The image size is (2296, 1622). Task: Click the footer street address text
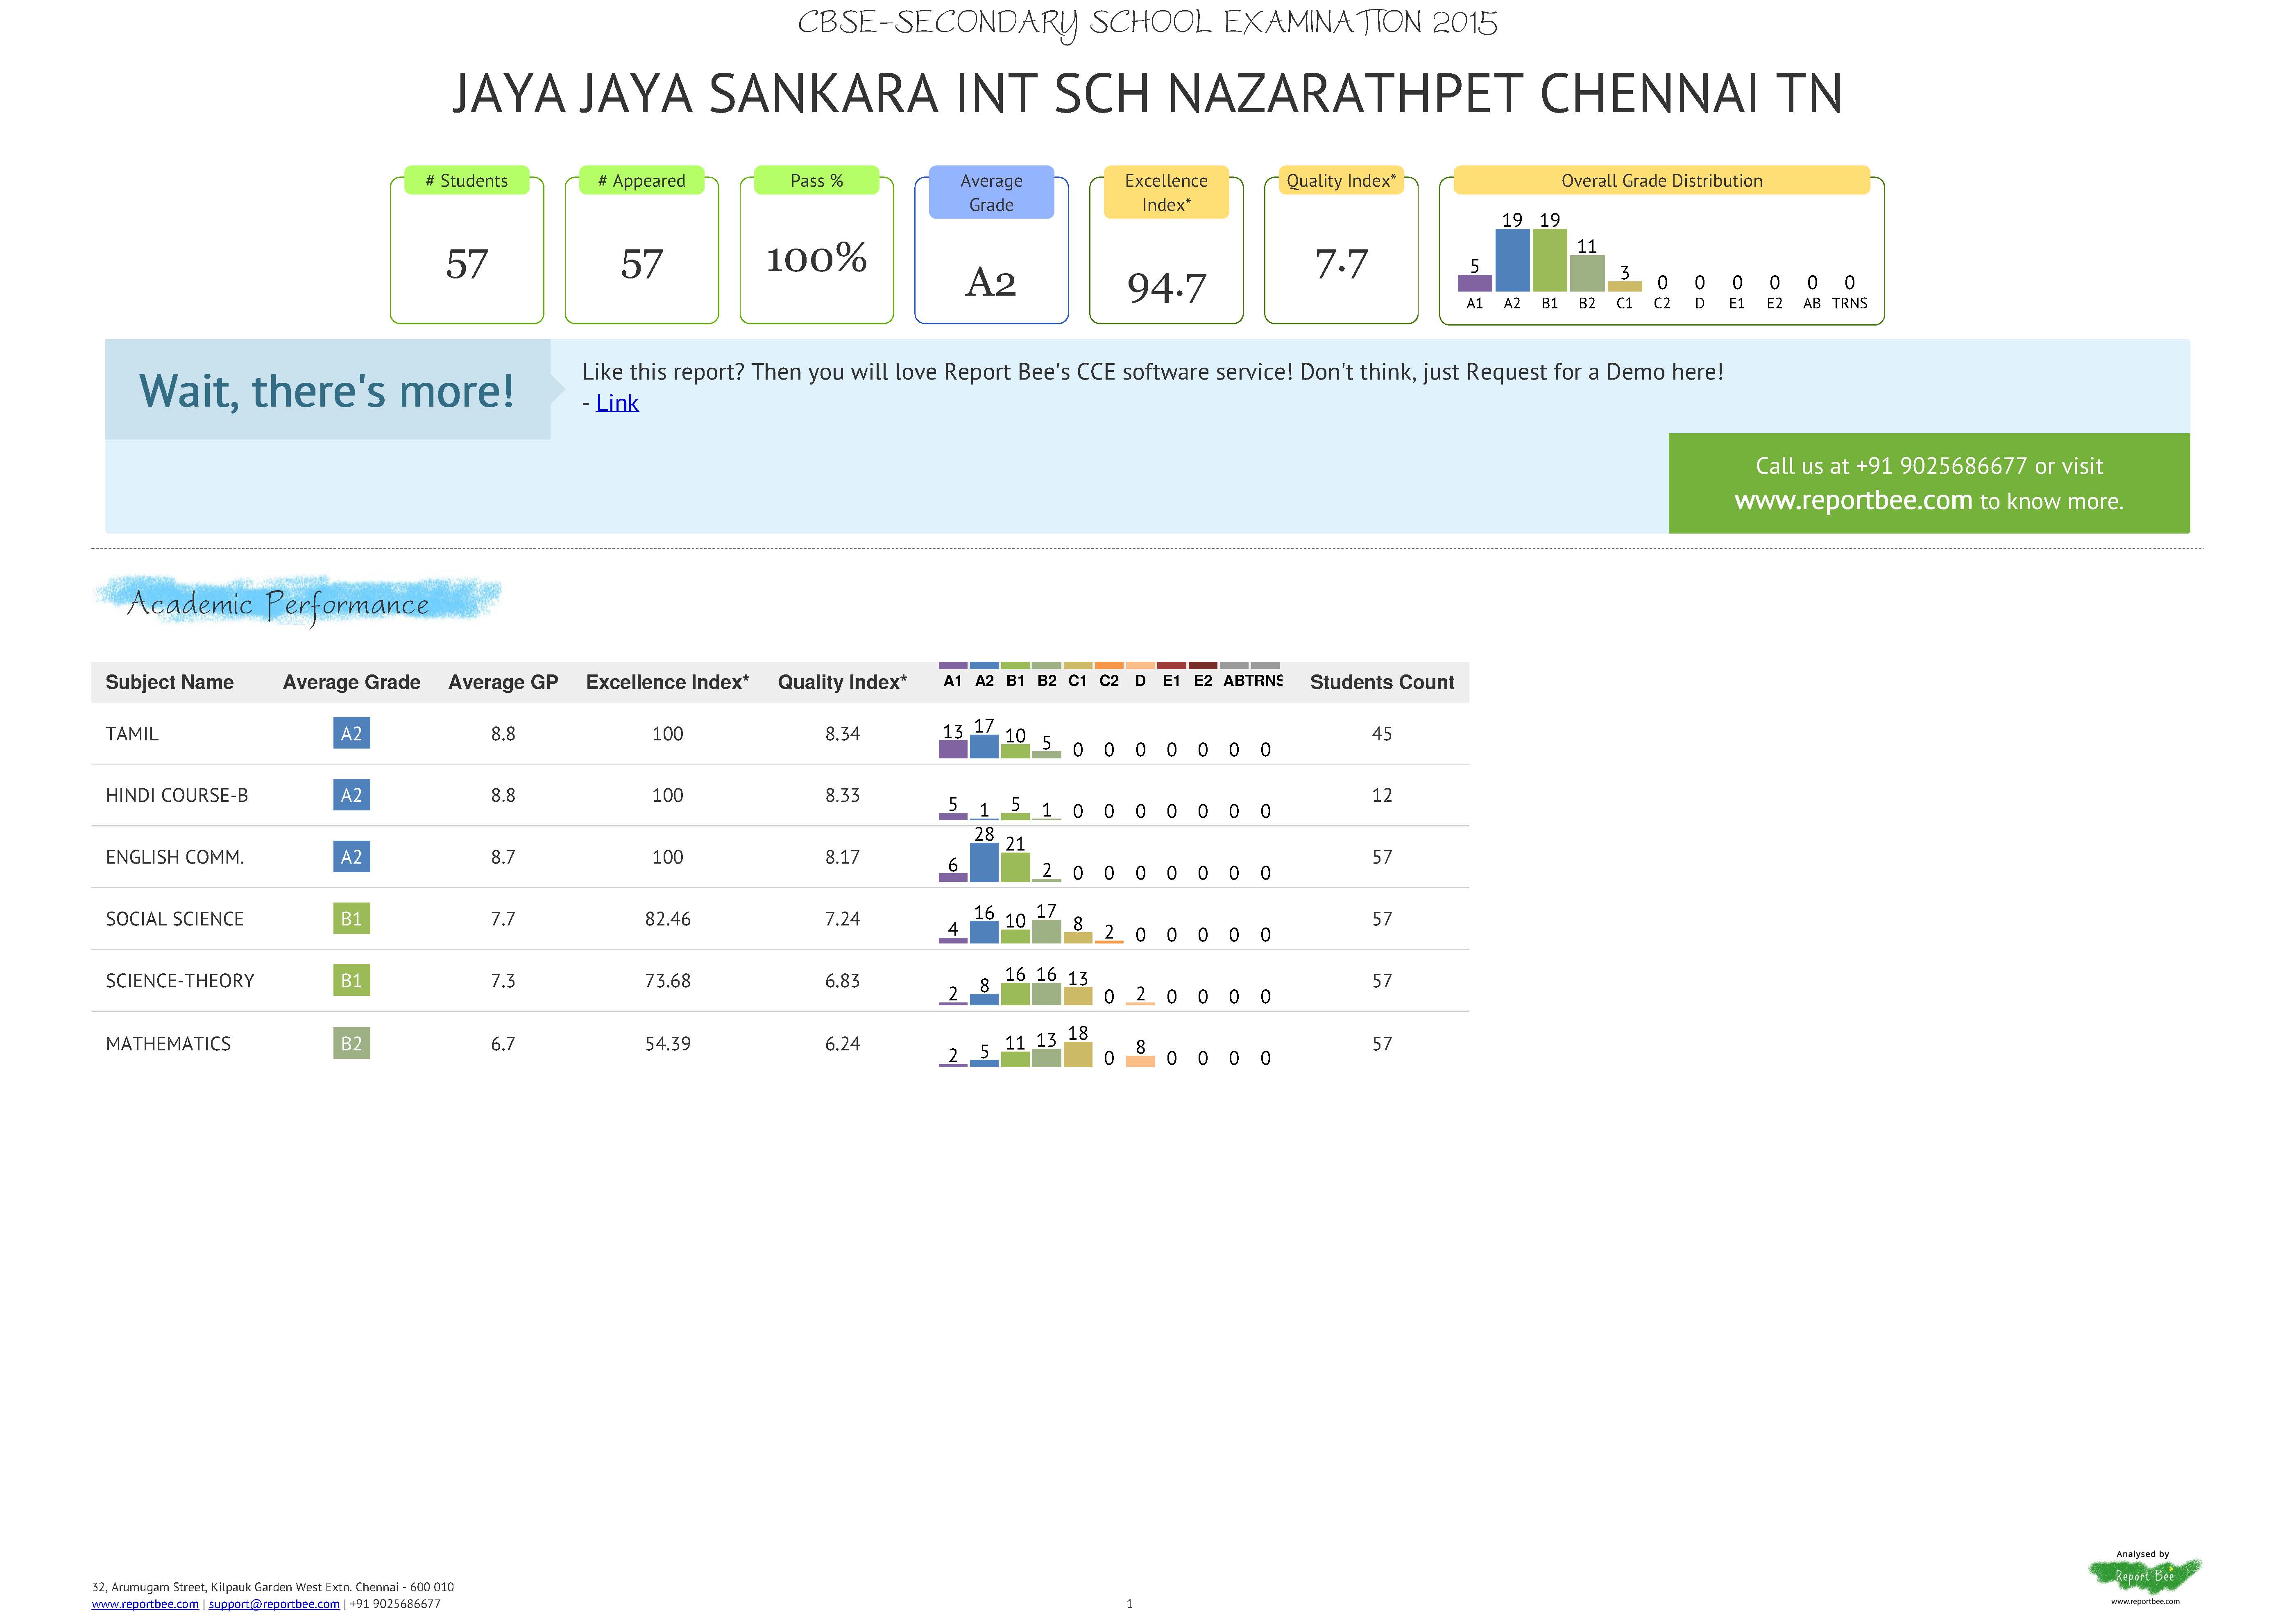273,1587
